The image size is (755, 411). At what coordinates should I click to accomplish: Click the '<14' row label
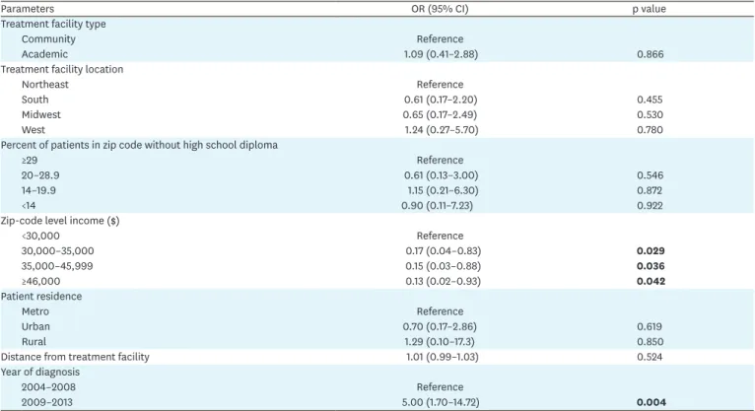click(29, 205)
